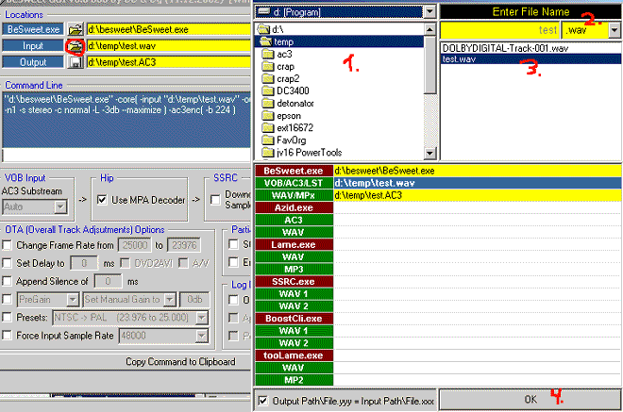The width and height of the screenshot is (623, 412).
Task: Open the jv16 PowerTools folder
Action: coord(302,153)
